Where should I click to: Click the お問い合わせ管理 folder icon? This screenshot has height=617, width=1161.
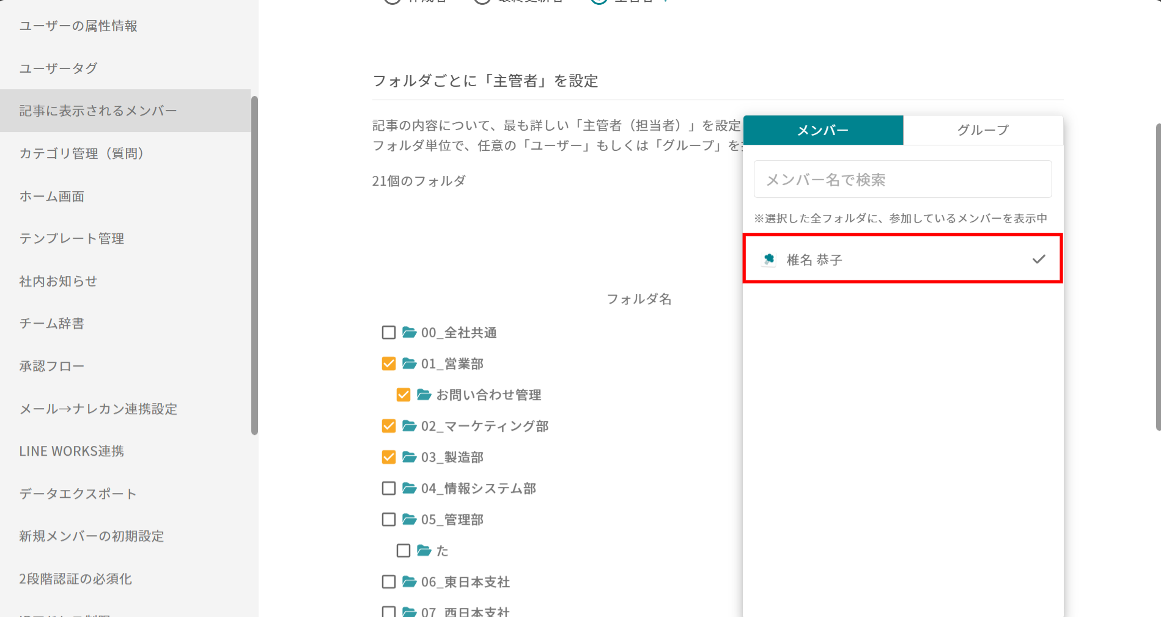coord(424,395)
